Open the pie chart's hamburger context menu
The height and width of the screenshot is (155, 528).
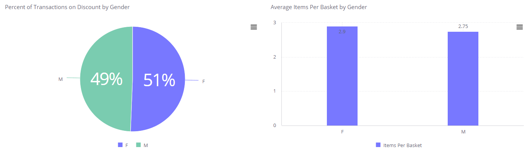(254, 27)
